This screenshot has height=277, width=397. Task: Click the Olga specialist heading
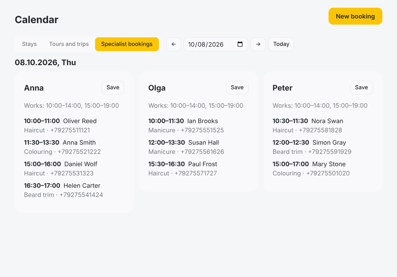(x=157, y=88)
